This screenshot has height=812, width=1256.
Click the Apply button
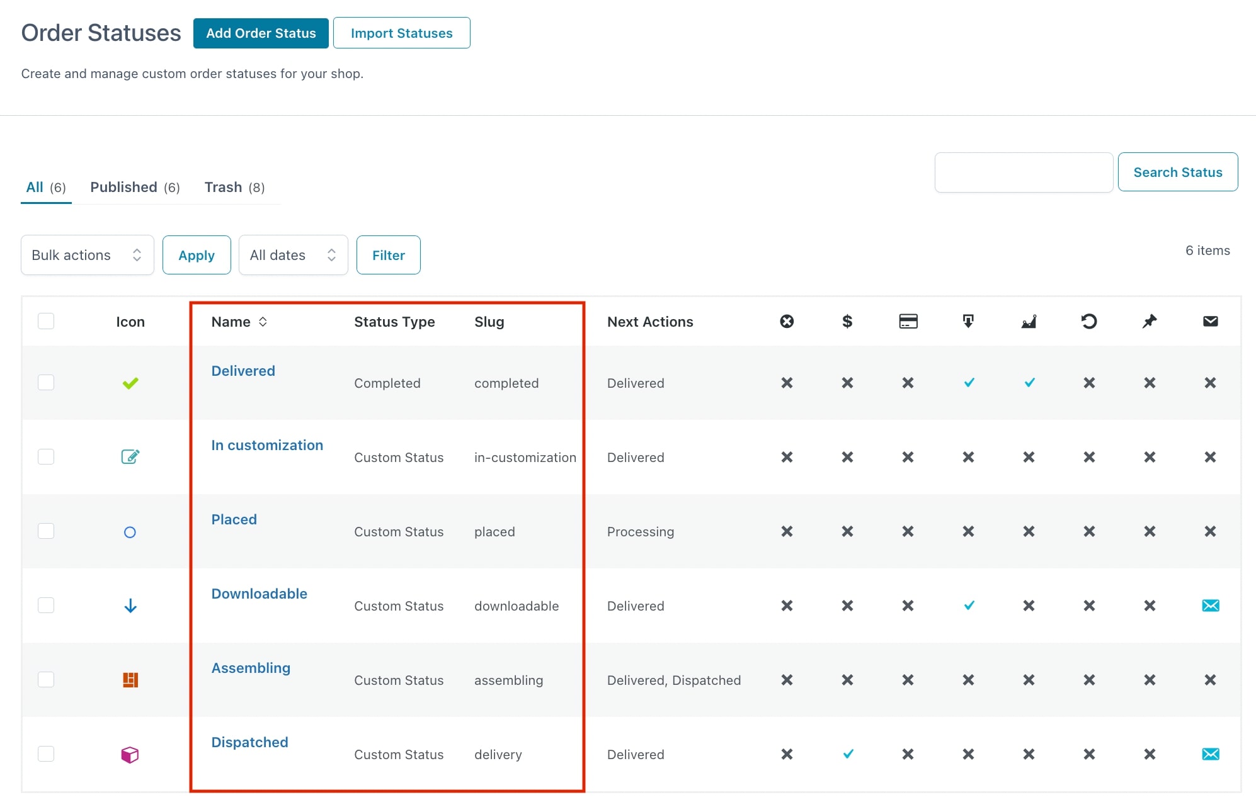pyautogui.click(x=197, y=255)
